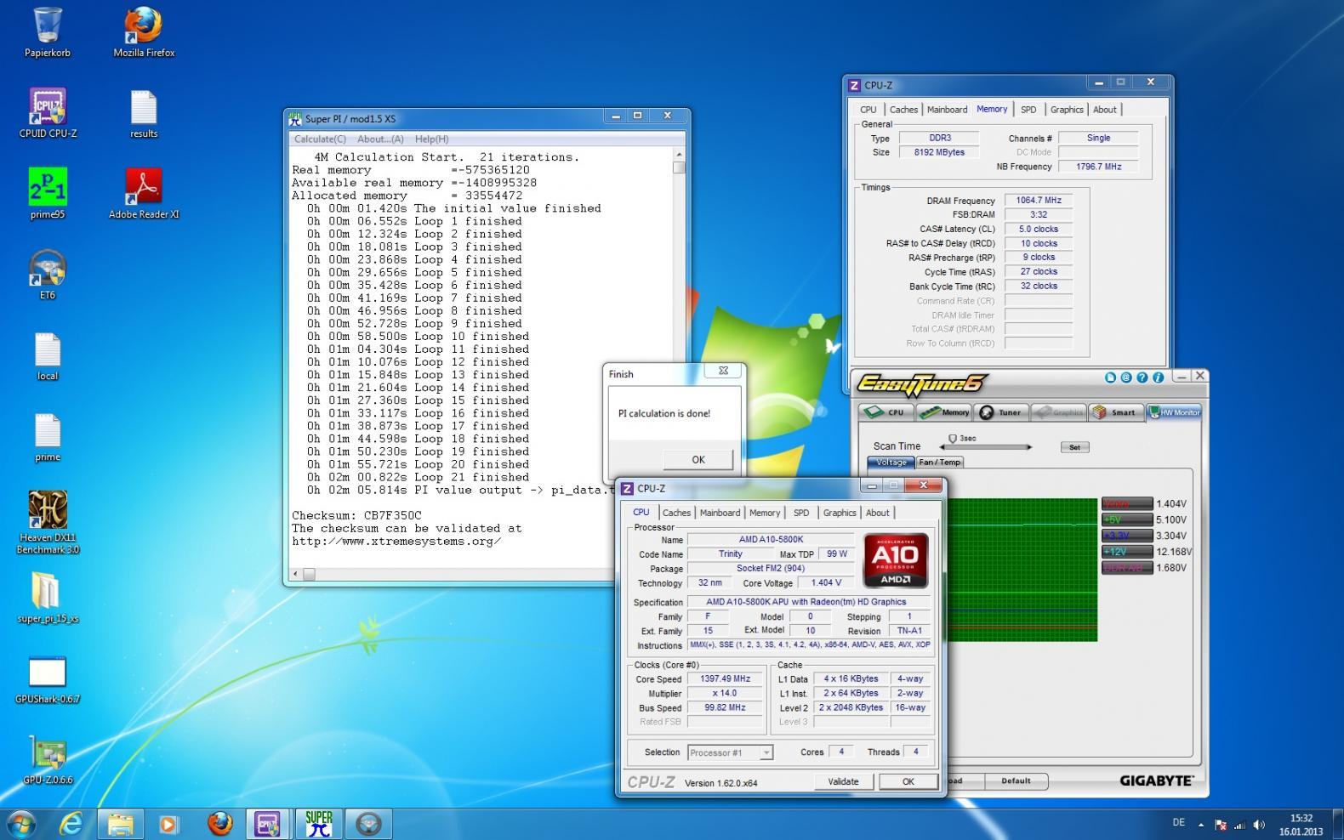Open SPD tab in back CPU-Z window
This screenshot has width=1344, height=840.
click(1028, 110)
